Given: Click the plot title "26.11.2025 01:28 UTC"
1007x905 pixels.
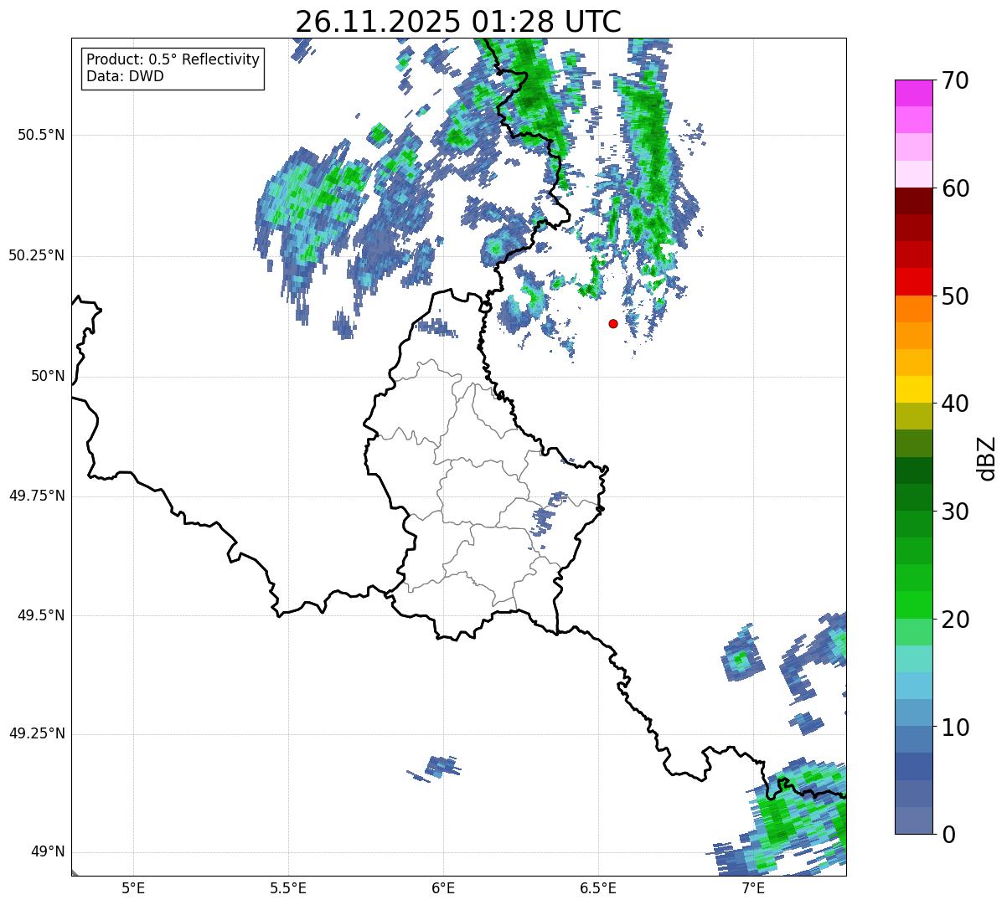Looking at the screenshot, I should [x=458, y=21].
